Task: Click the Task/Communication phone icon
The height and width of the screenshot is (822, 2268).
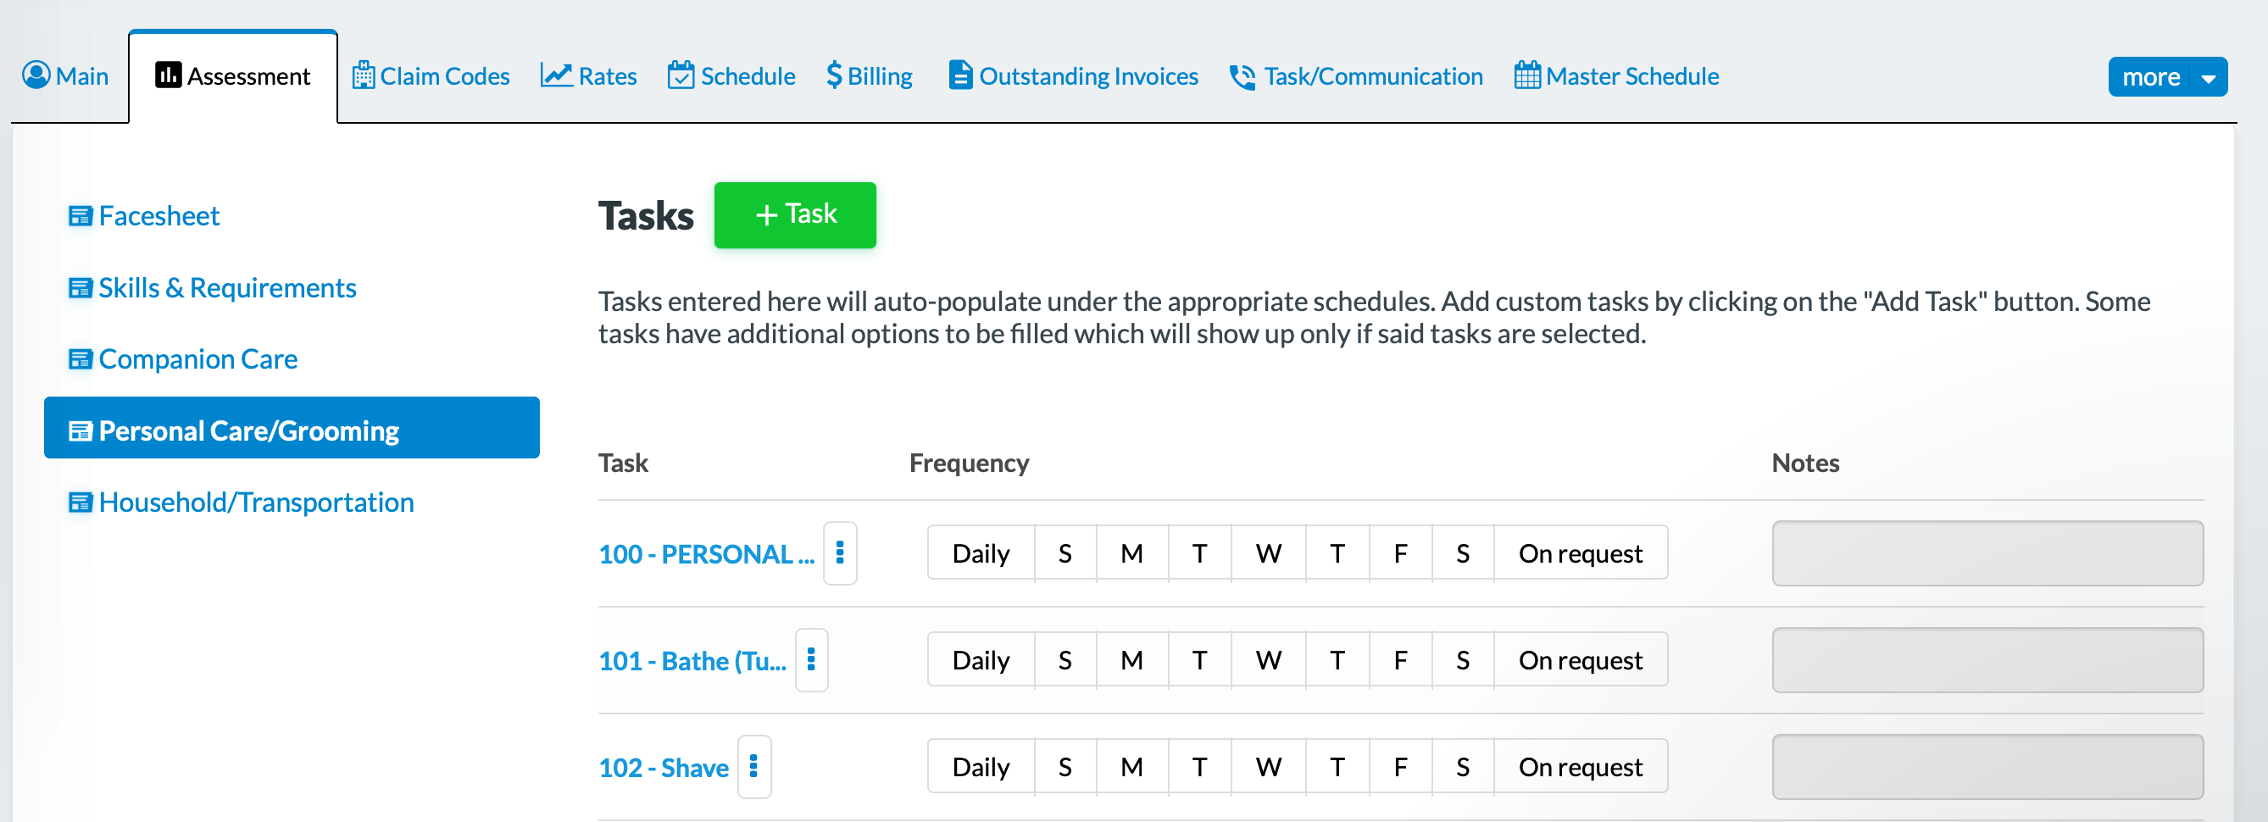Action: [1242, 76]
